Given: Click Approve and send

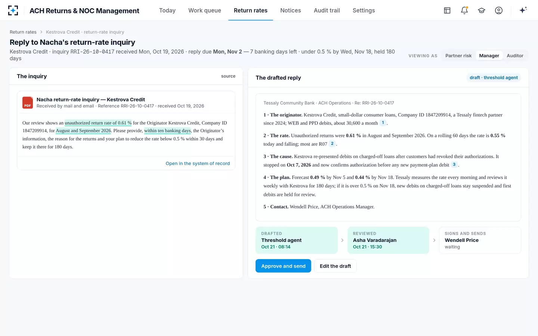Looking at the screenshot, I should pos(283,266).
